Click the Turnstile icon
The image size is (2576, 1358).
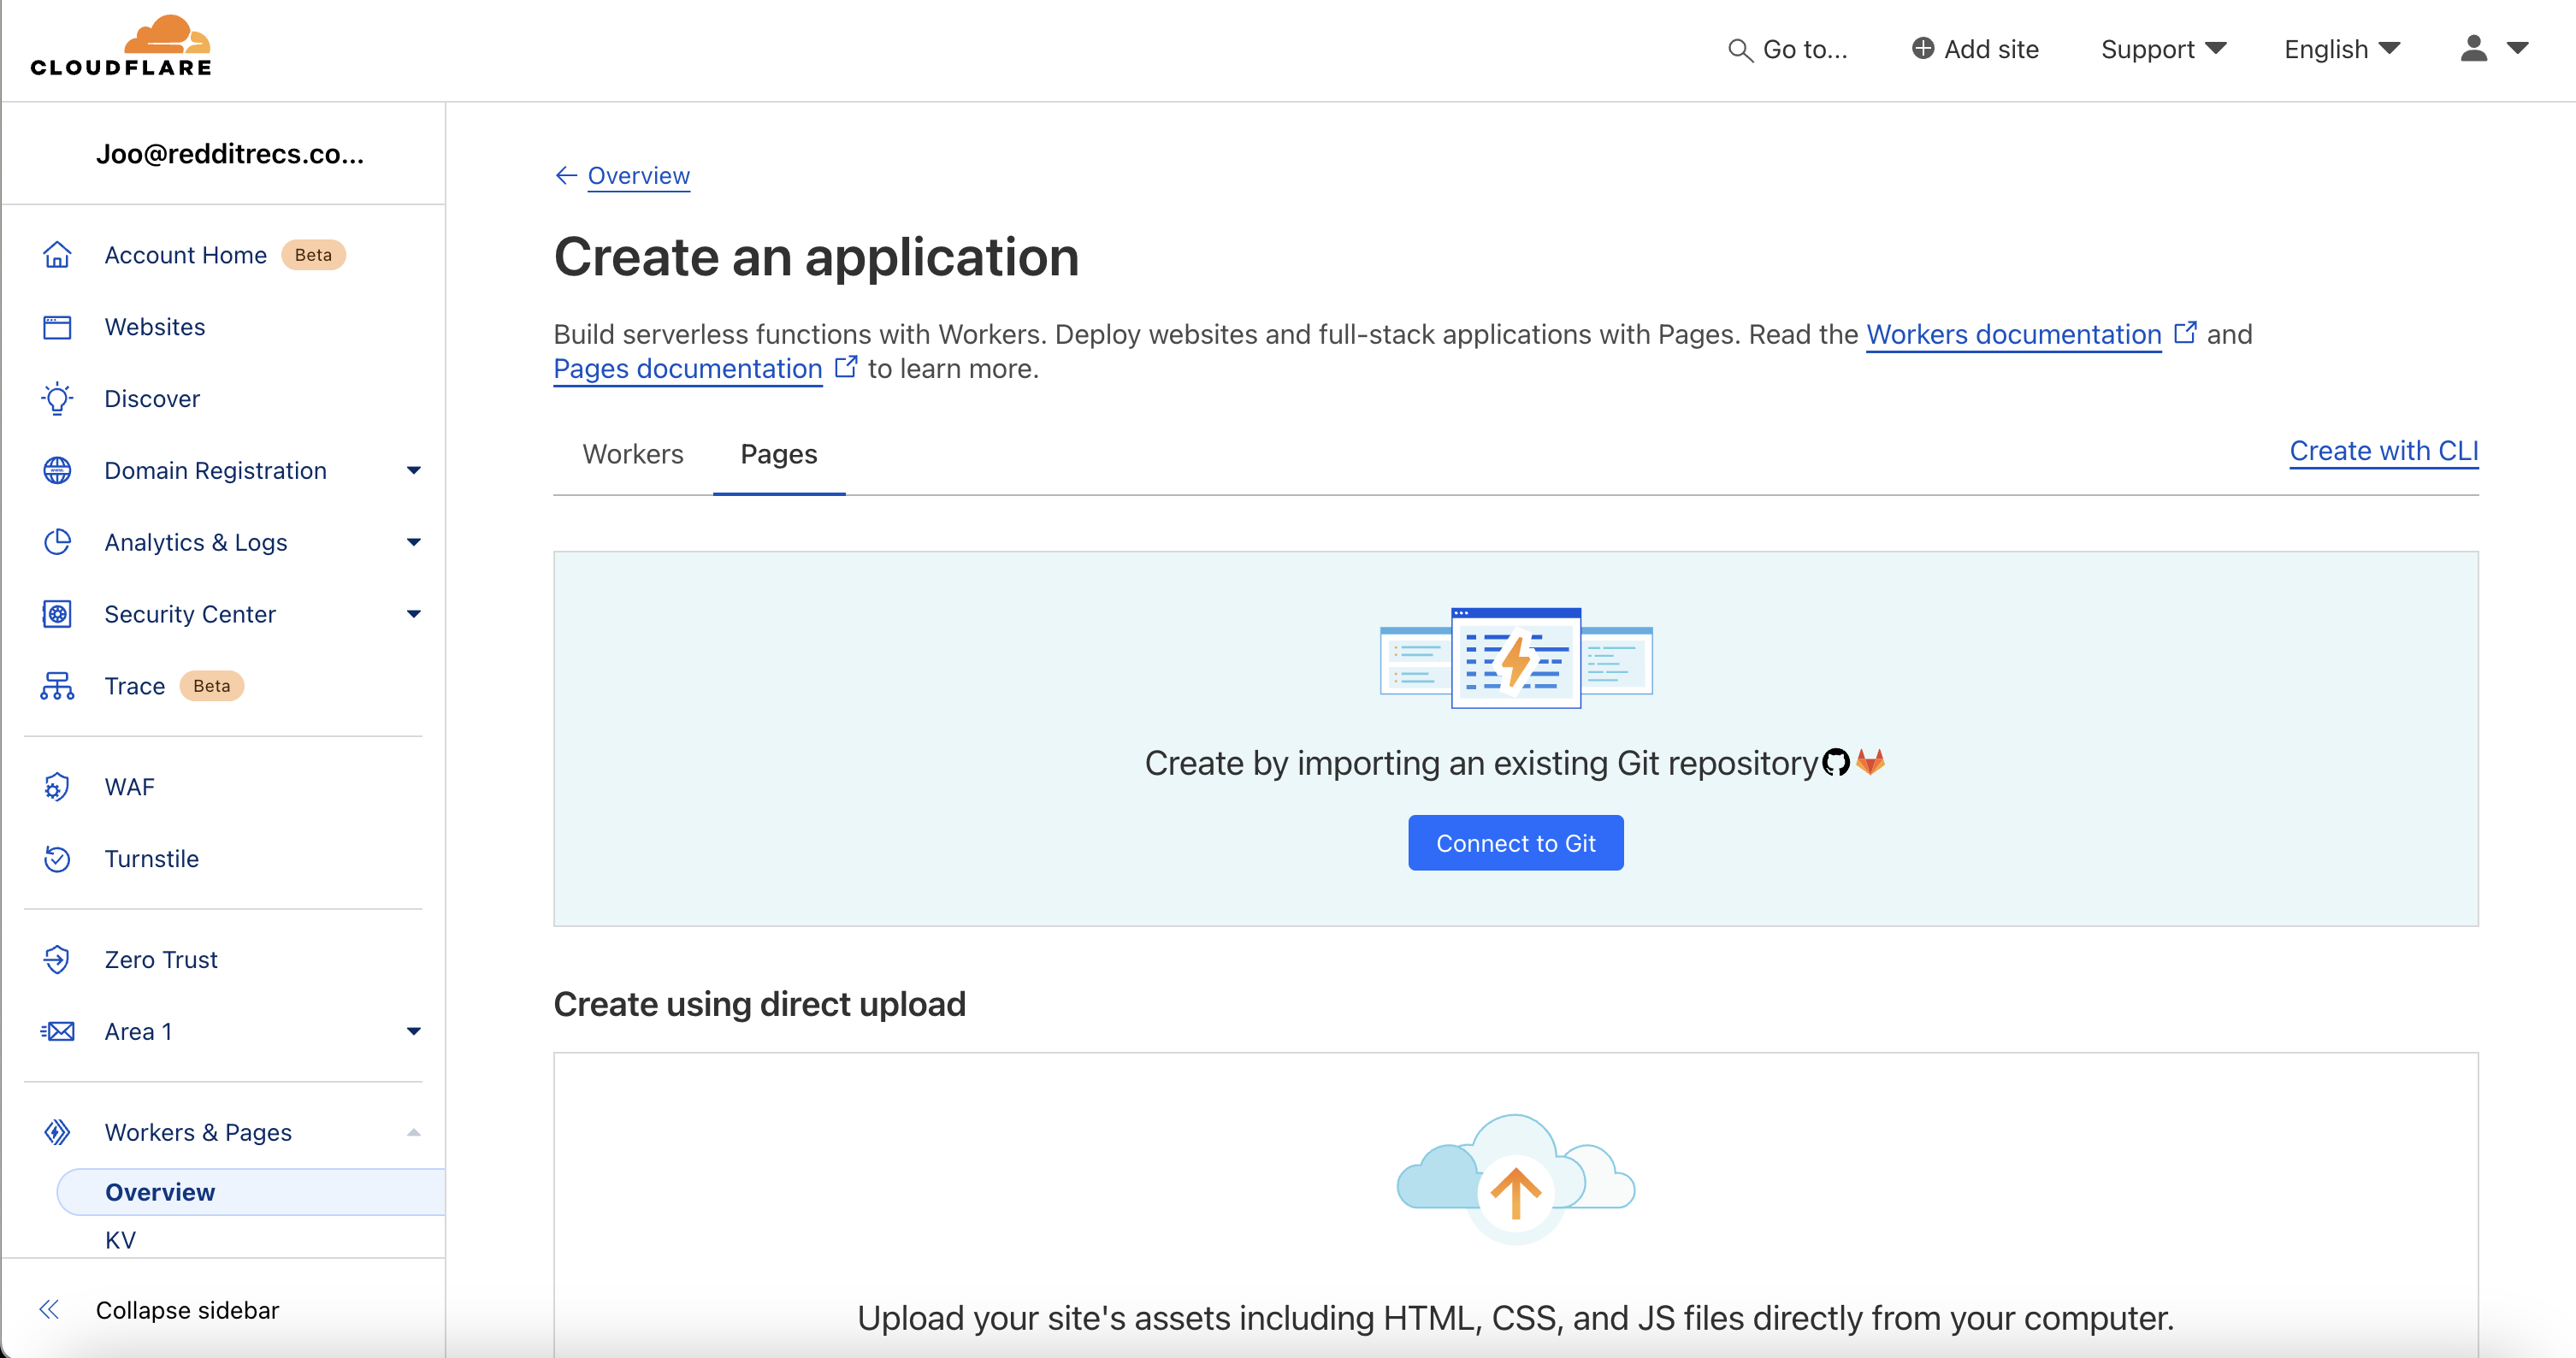(x=57, y=859)
